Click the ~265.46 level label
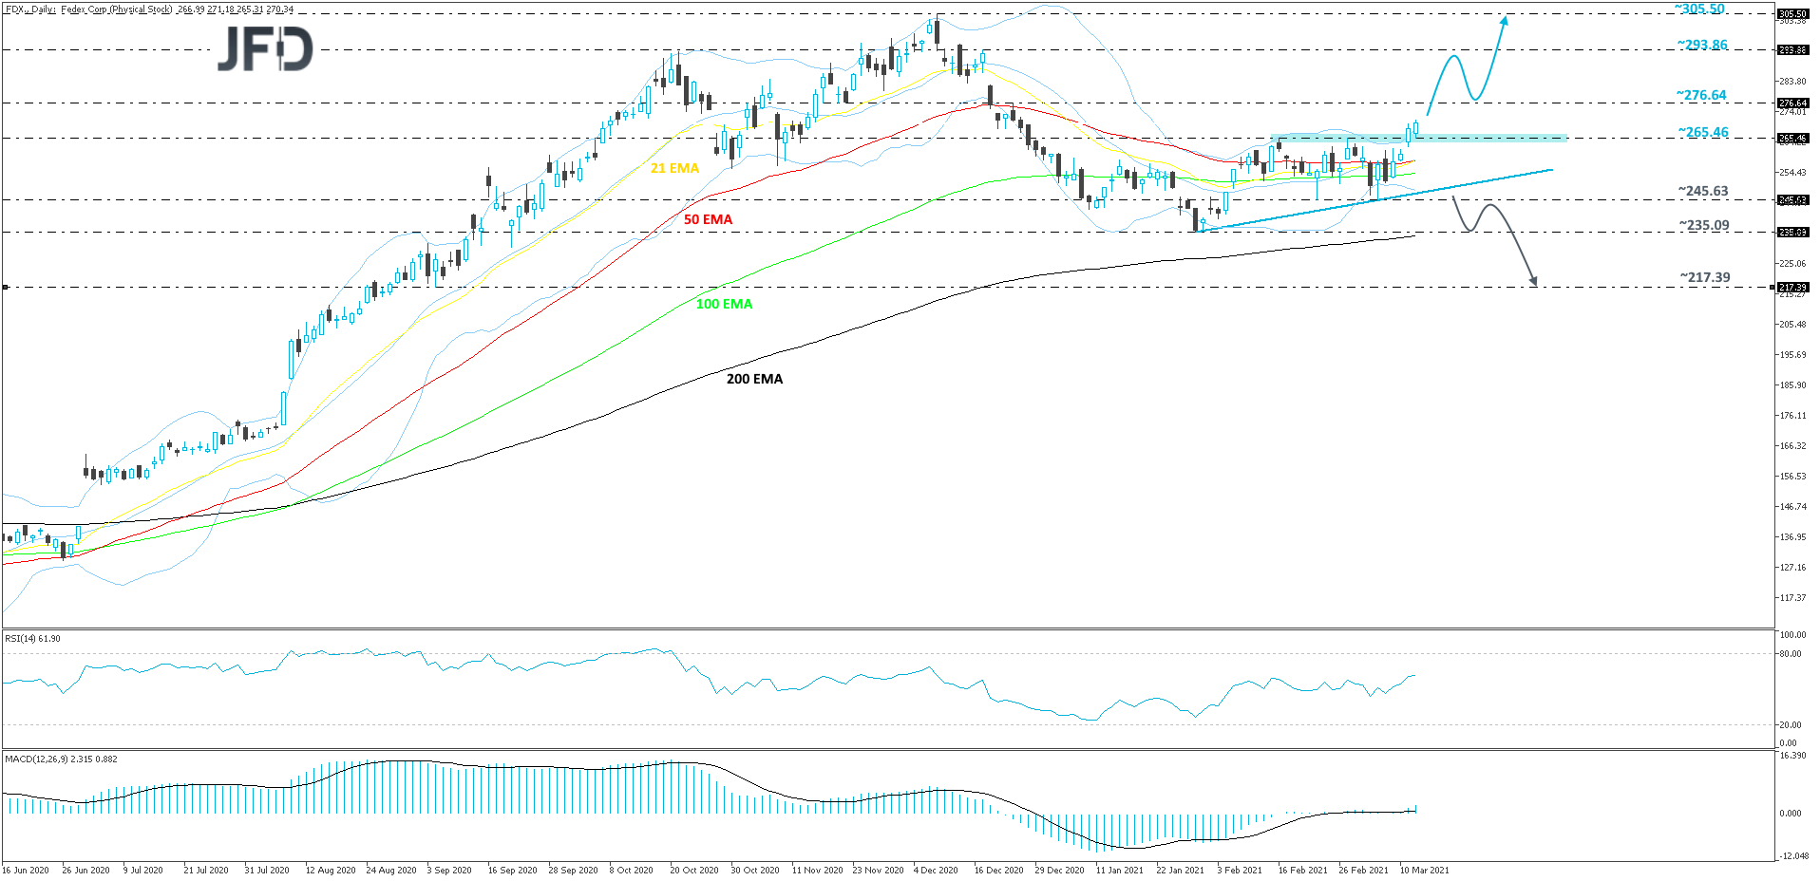This screenshot has height=881, width=1820. click(1703, 132)
